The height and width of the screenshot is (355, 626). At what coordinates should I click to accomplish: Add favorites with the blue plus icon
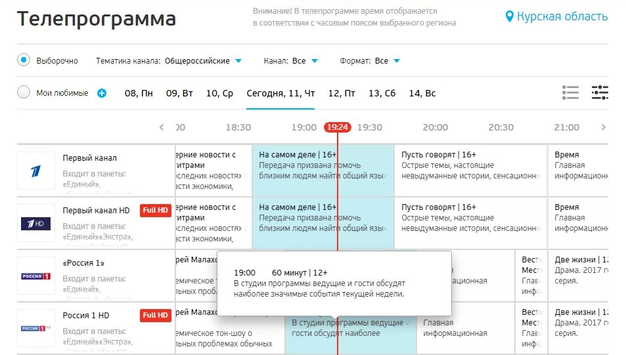(102, 93)
